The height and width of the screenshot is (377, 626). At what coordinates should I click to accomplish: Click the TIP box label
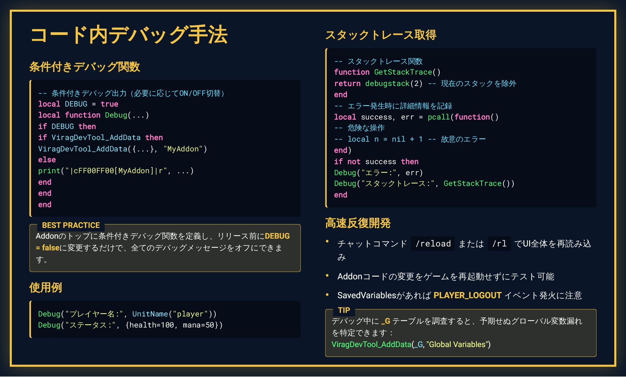[344, 310]
